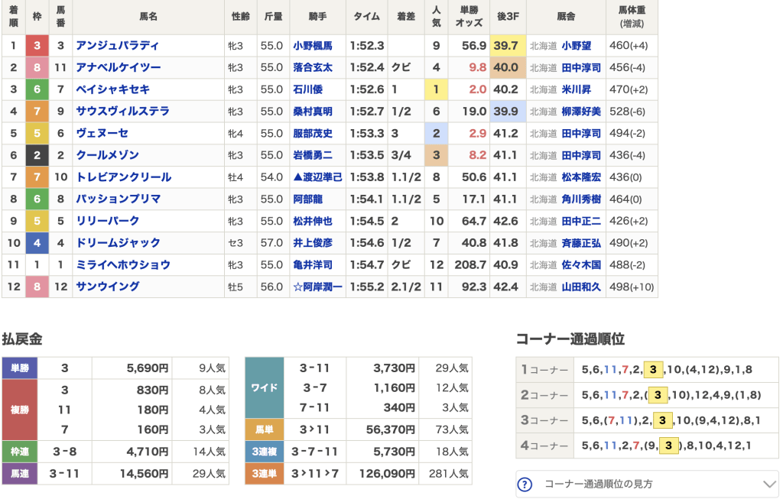
Task: Click the highlighted 39.7 last-3F time
Action: pyautogui.click(x=506, y=46)
